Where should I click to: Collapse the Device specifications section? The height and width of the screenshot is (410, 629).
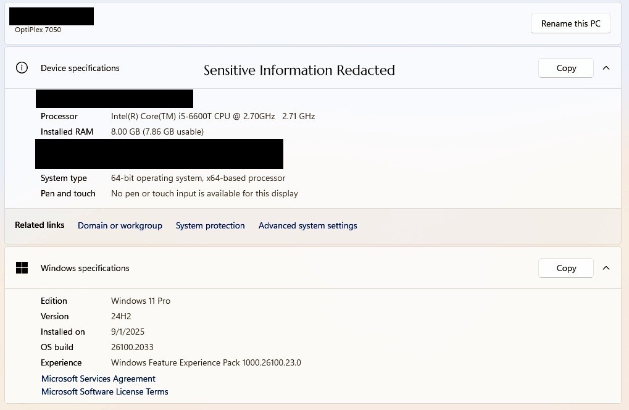(x=606, y=68)
